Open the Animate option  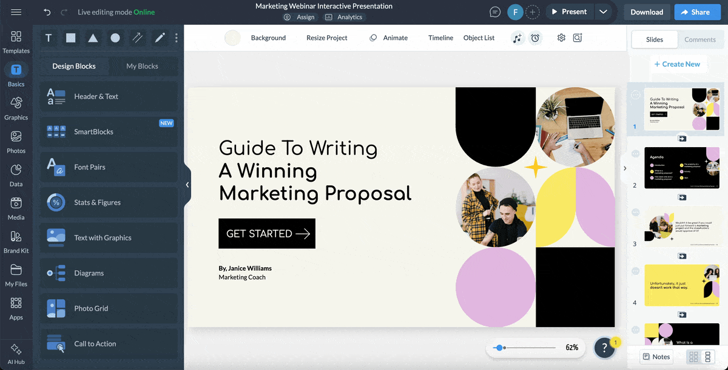click(389, 38)
